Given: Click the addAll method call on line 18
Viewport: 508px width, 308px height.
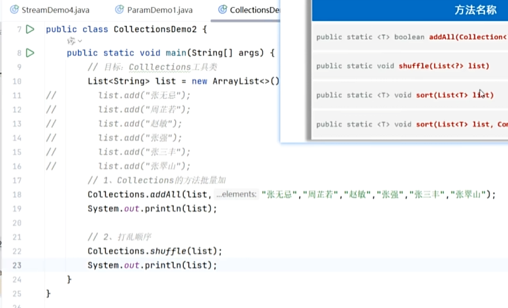Looking at the screenshot, I should pos(165,195).
